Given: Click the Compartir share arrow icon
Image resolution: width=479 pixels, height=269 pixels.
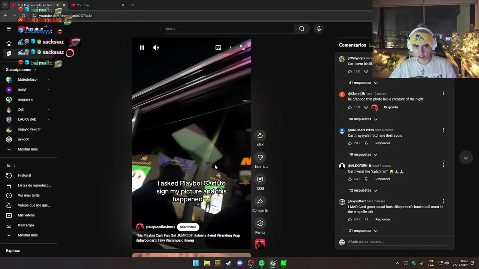Looking at the screenshot, I should tap(260, 201).
